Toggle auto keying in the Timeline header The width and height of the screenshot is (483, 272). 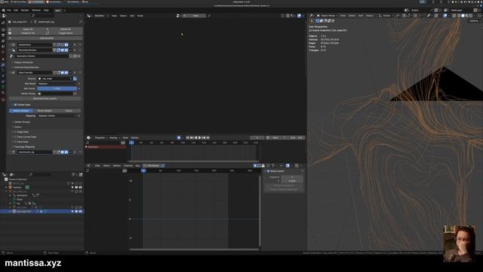[x=179, y=138]
